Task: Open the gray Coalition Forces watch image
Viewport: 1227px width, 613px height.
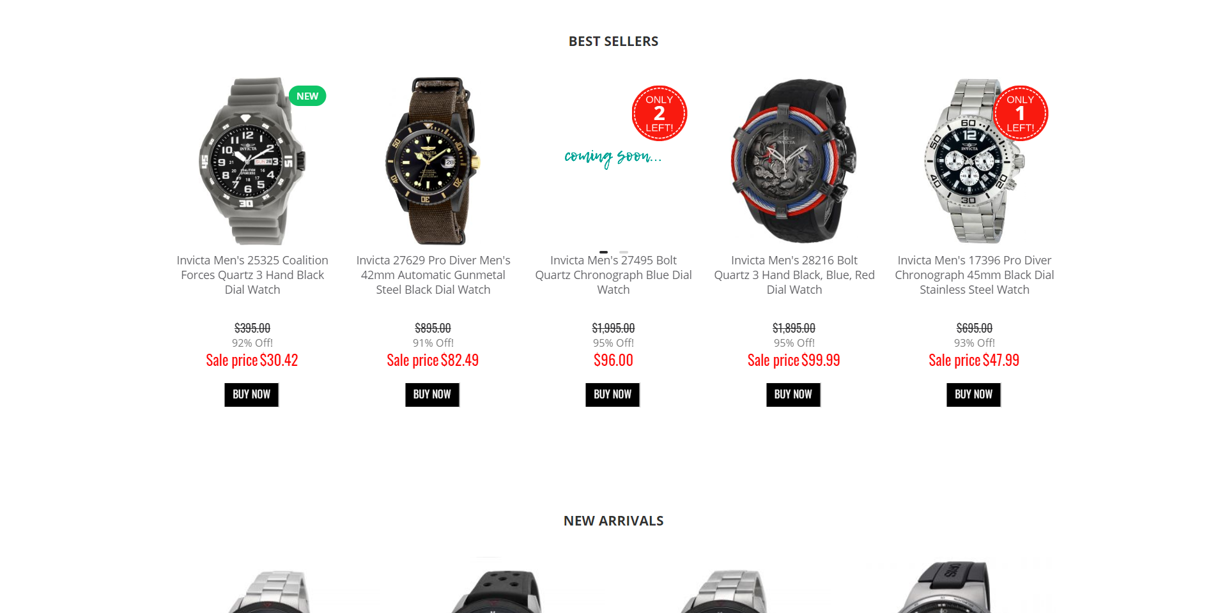Action: (x=252, y=161)
